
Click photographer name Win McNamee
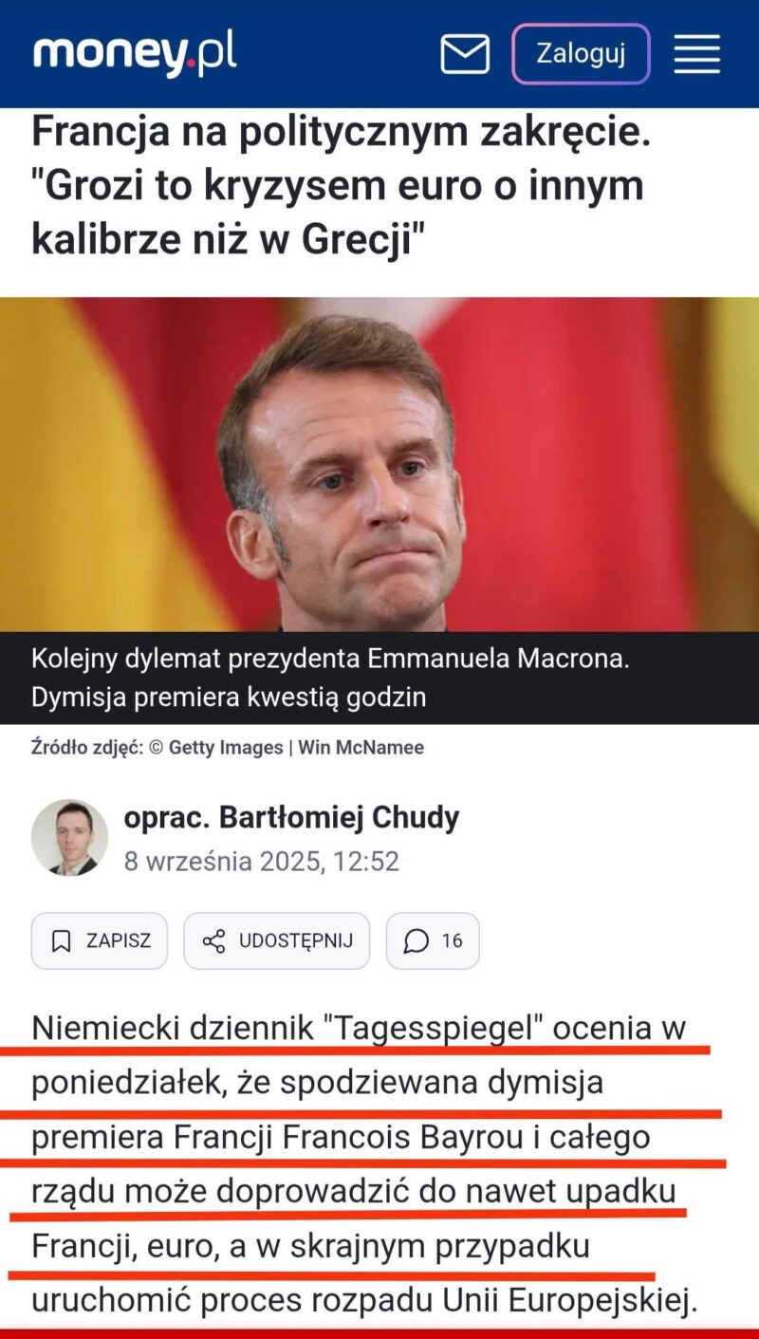point(361,748)
